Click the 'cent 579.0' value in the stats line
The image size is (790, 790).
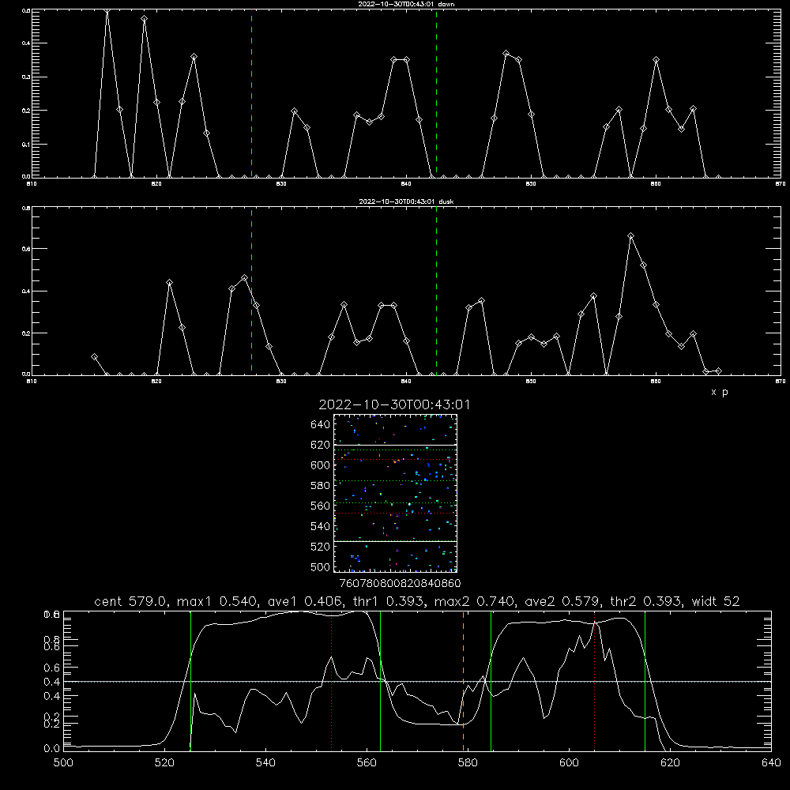point(131,601)
